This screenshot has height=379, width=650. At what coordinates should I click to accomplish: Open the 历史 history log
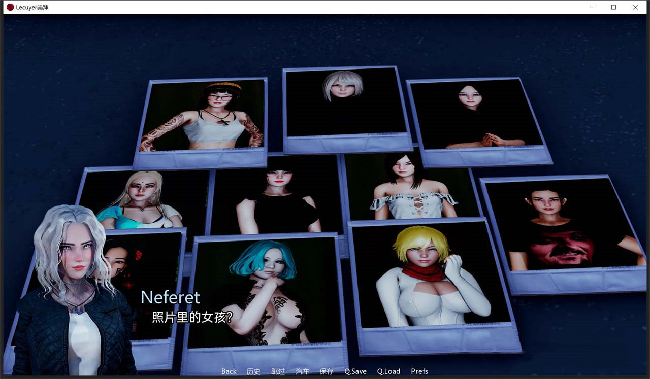pyautogui.click(x=253, y=371)
